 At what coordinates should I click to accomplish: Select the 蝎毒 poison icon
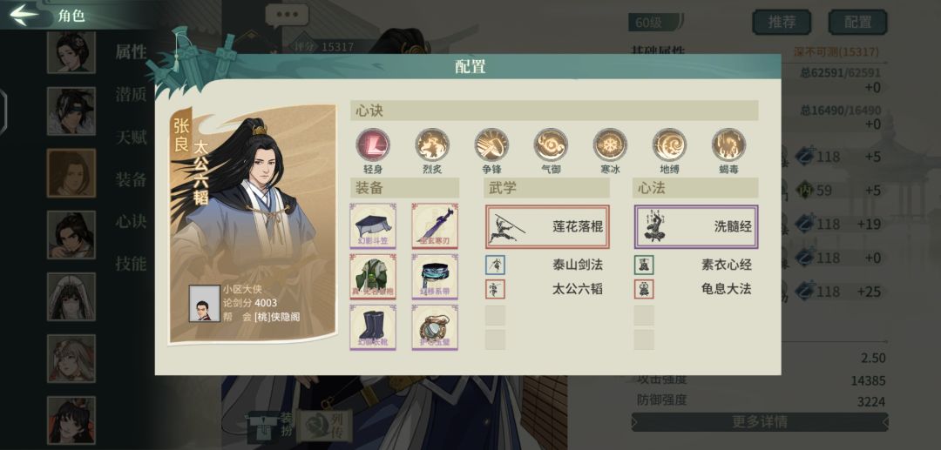(728, 144)
